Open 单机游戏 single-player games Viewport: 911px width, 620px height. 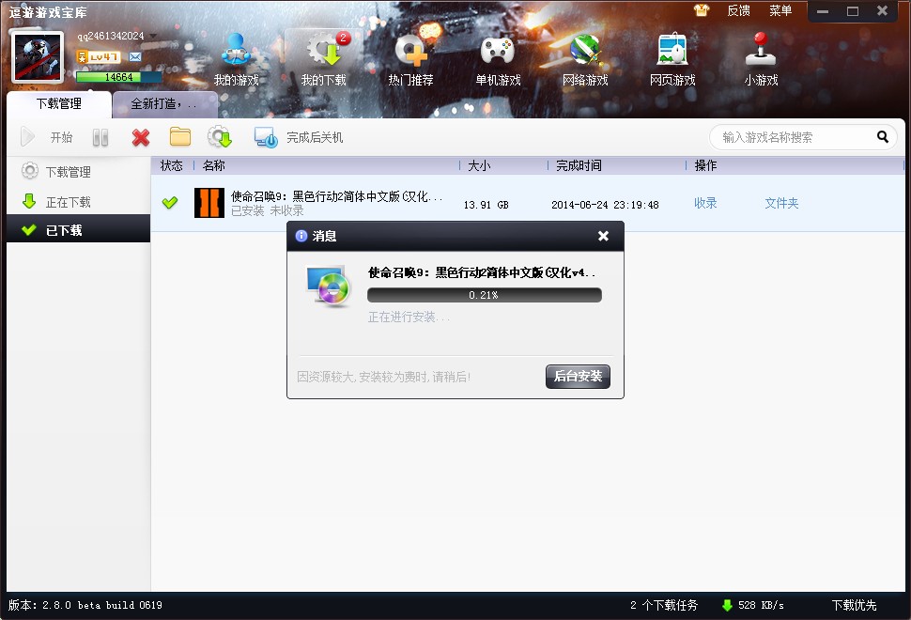coord(498,60)
